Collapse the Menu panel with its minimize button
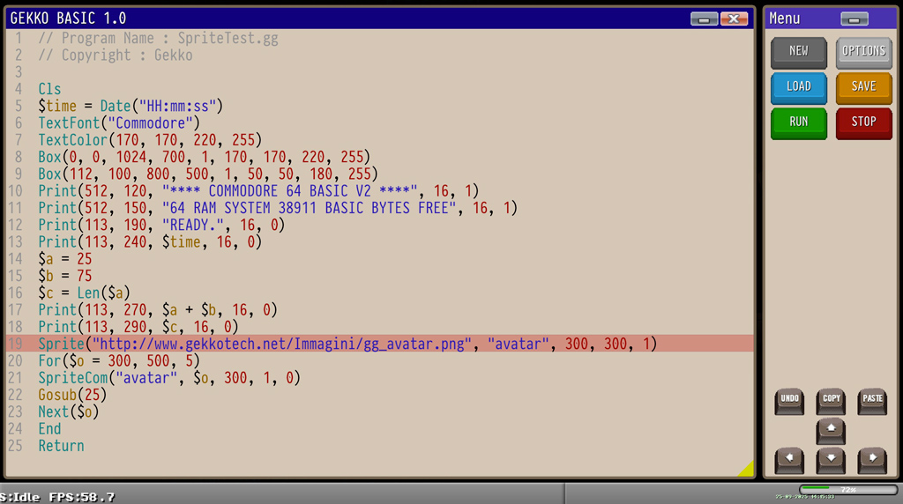Screen dimensions: 903x504 coord(854,19)
